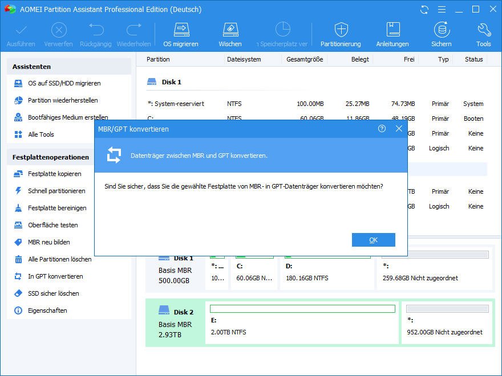The height and width of the screenshot is (376, 502).
Task: Click the Partition column header
Action: tap(158, 59)
